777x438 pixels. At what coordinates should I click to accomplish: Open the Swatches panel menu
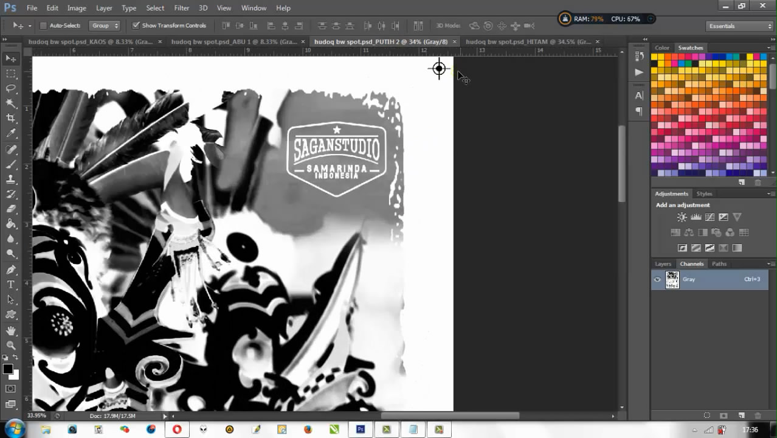coord(771,47)
